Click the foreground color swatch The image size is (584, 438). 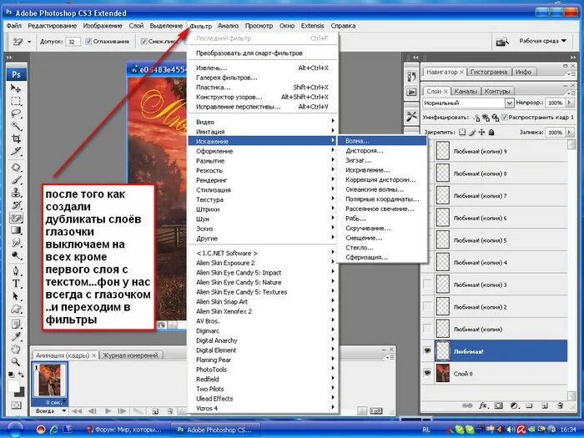tap(13, 385)
